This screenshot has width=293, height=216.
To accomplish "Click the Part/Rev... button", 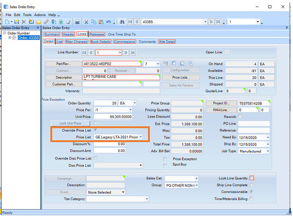I will pos(64,64).
